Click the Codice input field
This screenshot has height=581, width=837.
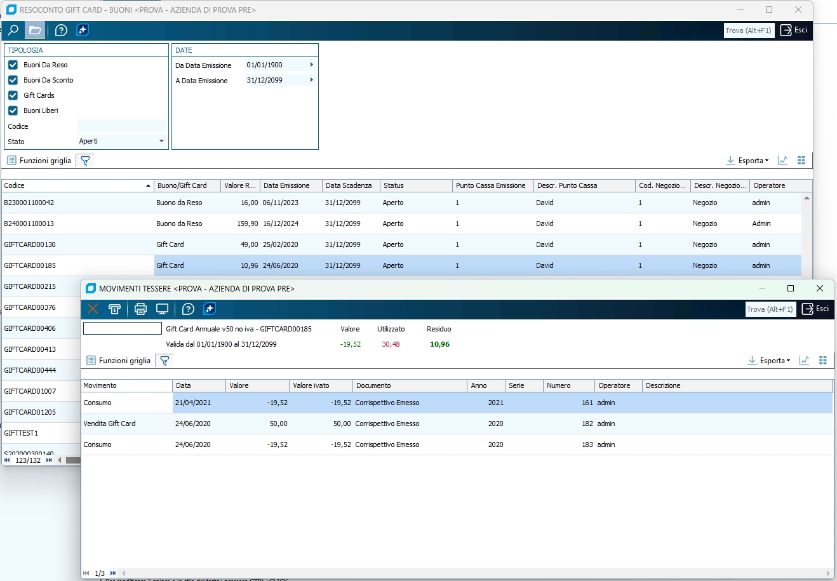[121, 126]
